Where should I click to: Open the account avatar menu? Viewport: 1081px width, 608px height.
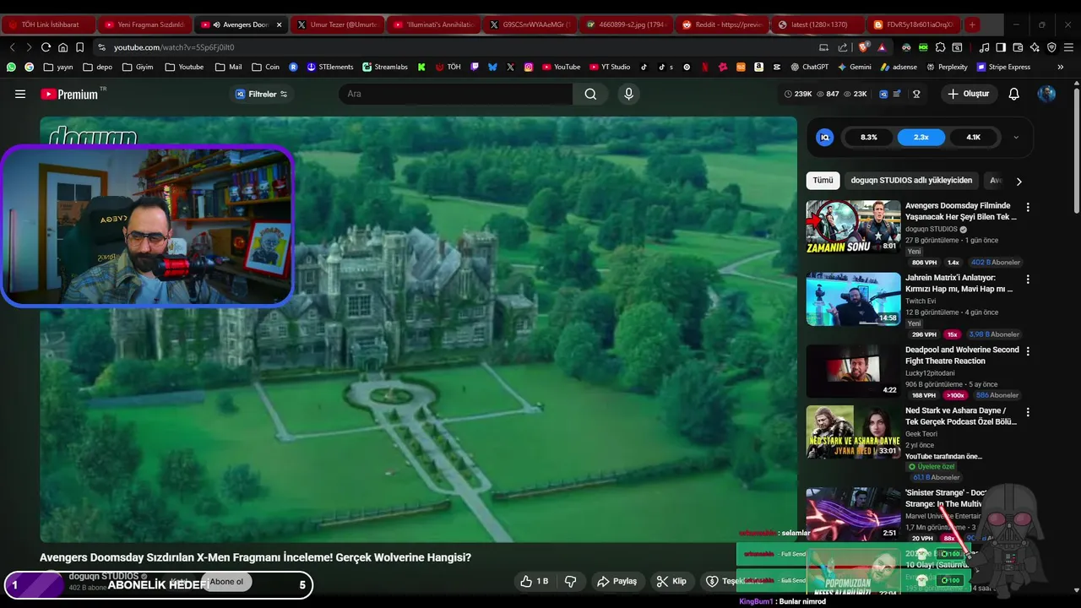pyautogui.click(x=1046, y=94)
